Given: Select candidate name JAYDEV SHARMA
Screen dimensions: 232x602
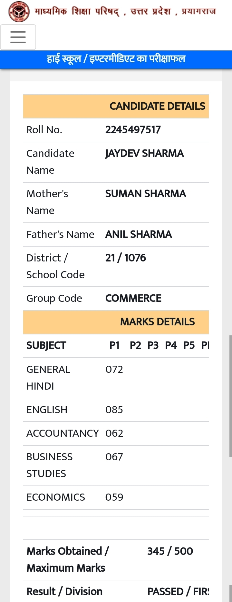Looking at the screenshot, I should pyautogui.click(x=145, y=153).
